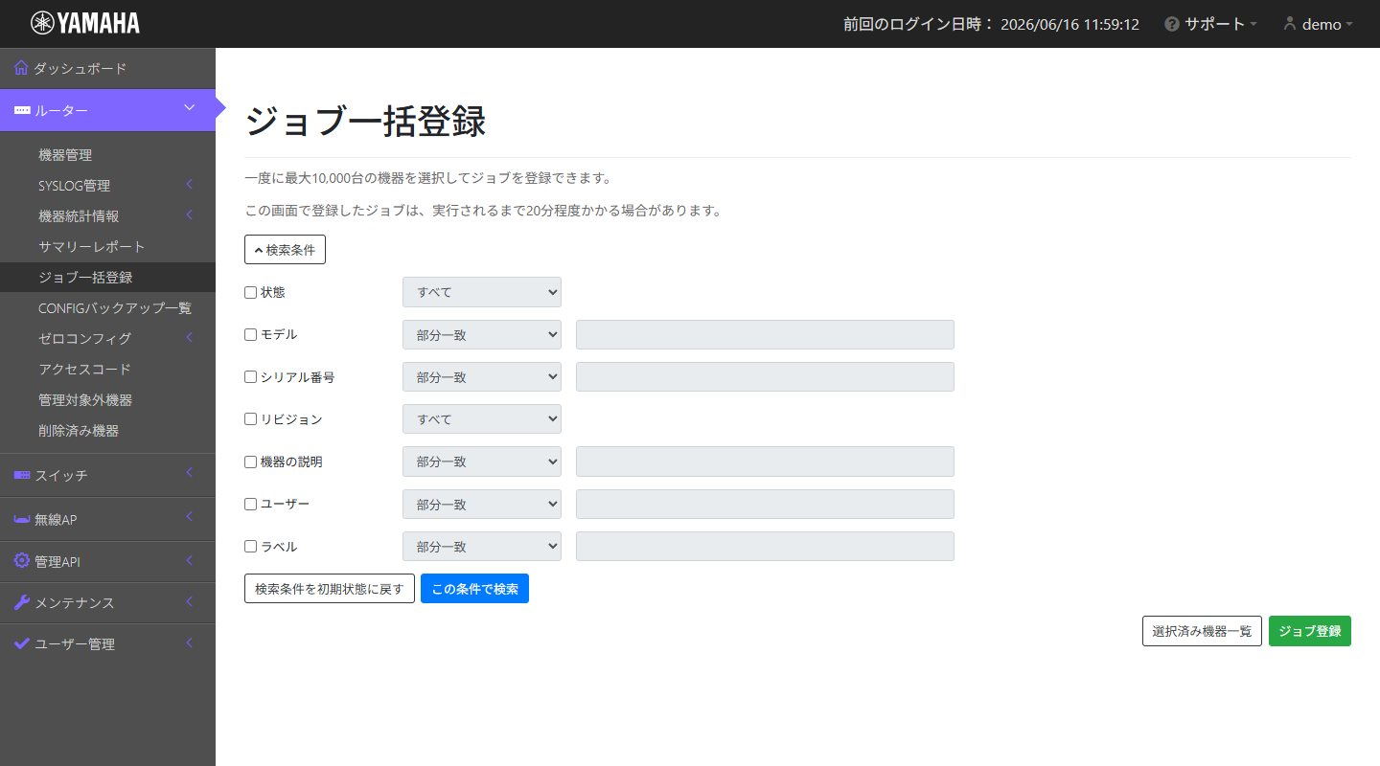Check the ユーザー checkbox

251,504
